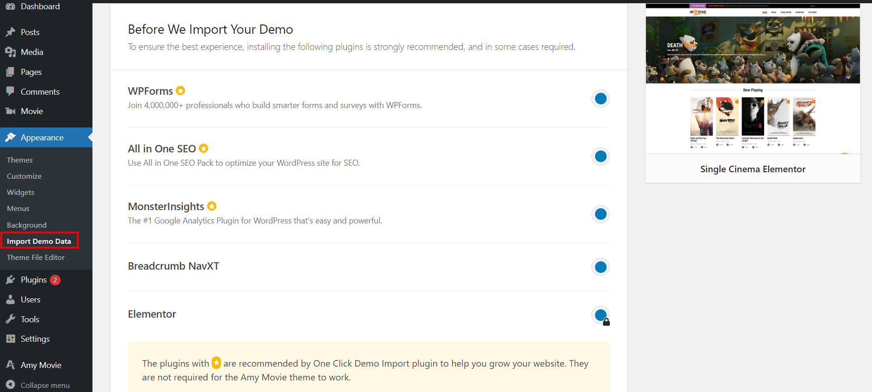Click the Plugins plug icon

[x=10, y=279]
